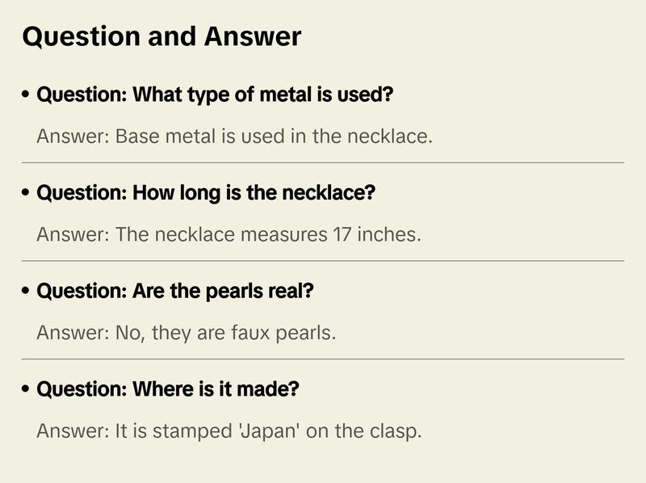Click the answer sentence about faux pearls
646x483 pixels.
tap(186, 333)
